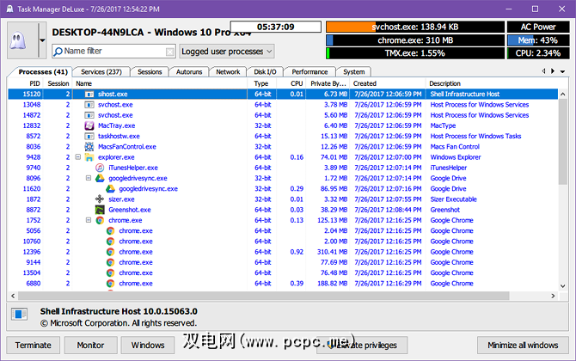This screenshot has height=361, width=576.
Task: Click the sihost.exe process icon
Action: click(x=89, y=95)
